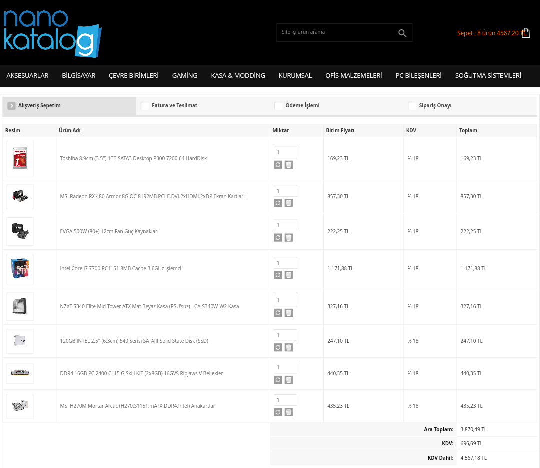Click the search magnifier icon
This screenshot has width=540, height=468.
click(402, 33)
